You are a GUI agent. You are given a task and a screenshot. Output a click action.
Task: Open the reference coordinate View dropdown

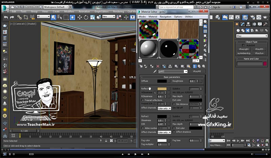[x=109, y=17]
